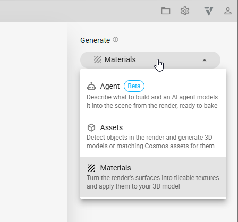Click the Agent description about AI agent models
The image size is (238, 222).
(x=152, y=101)
